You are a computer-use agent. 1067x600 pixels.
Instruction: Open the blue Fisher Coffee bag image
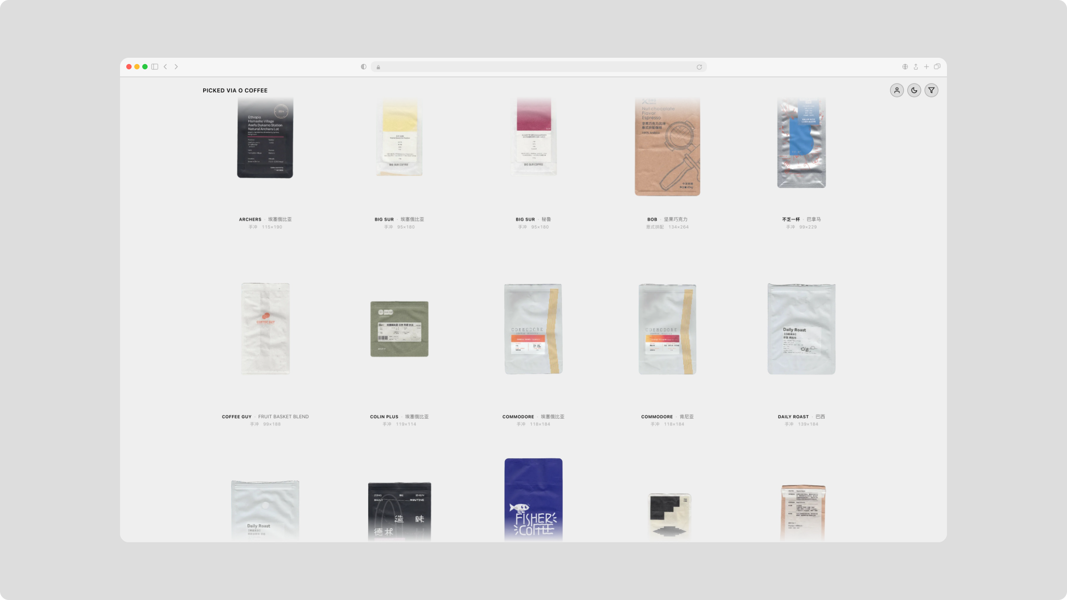(533, 500)
